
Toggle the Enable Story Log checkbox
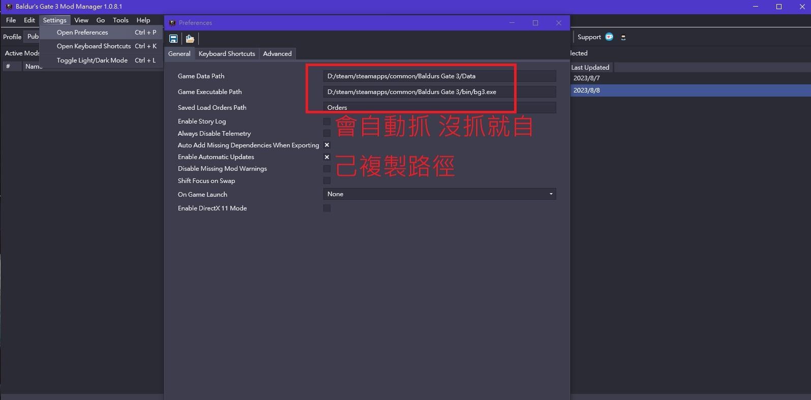coord(327,121)
